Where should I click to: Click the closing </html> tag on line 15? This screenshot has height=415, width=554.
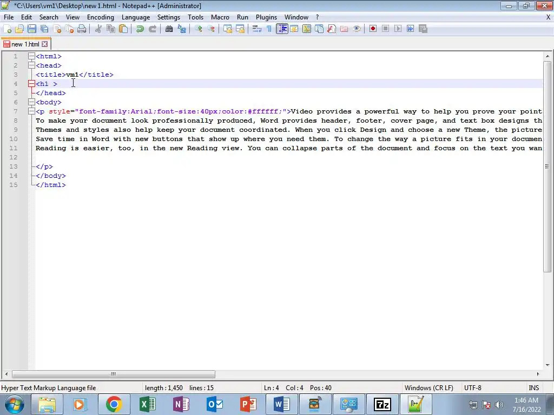coord(51,185)
